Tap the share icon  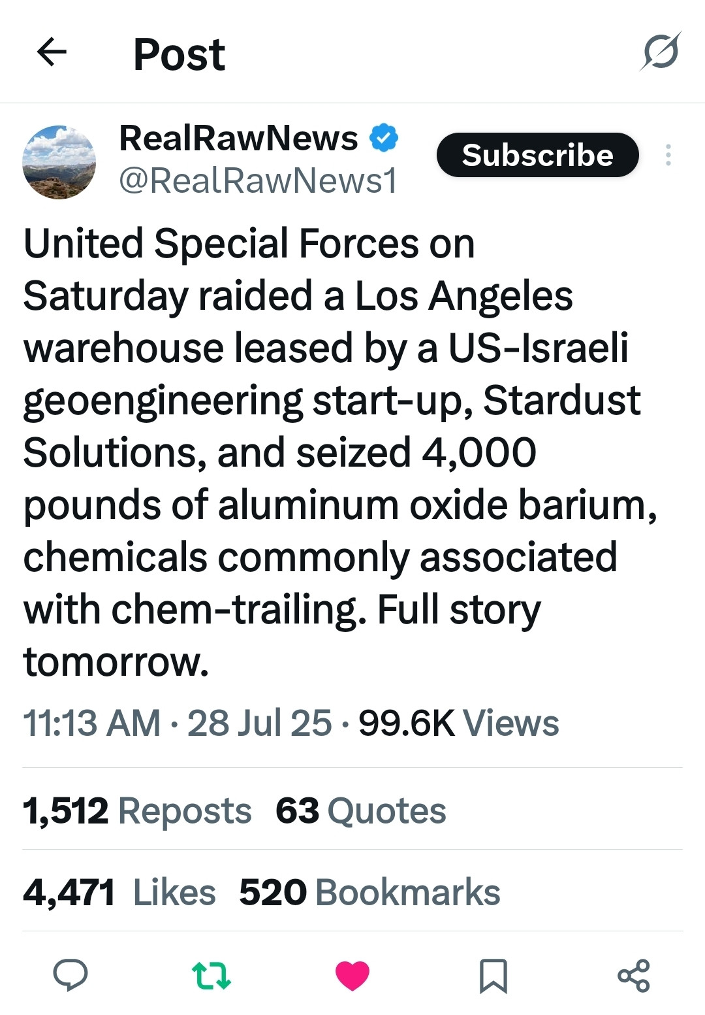click(634, 976)
